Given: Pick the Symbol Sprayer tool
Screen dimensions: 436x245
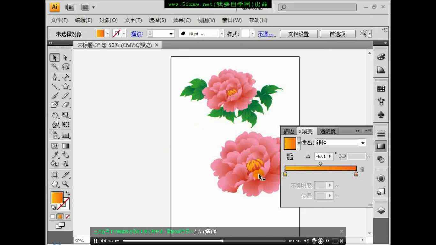Looking at the screenshot, I should [x=55, y=135].
